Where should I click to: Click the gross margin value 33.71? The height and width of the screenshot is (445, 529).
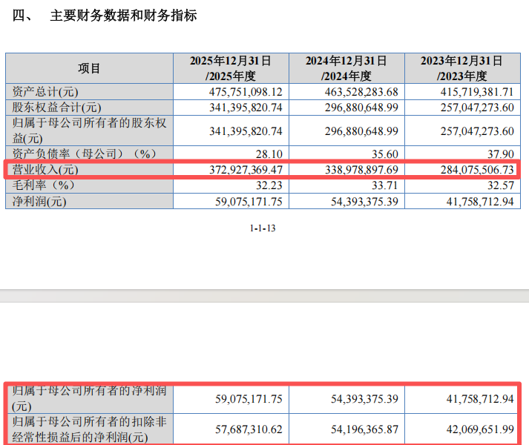pyautogui.click(x=384, y=185)
